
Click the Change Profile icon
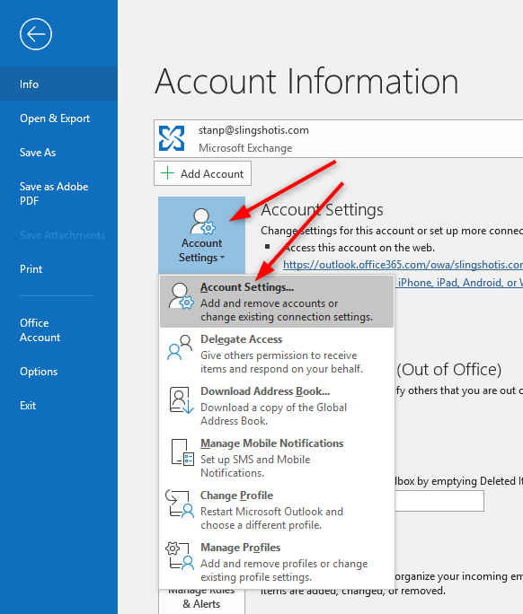[180, 504]
